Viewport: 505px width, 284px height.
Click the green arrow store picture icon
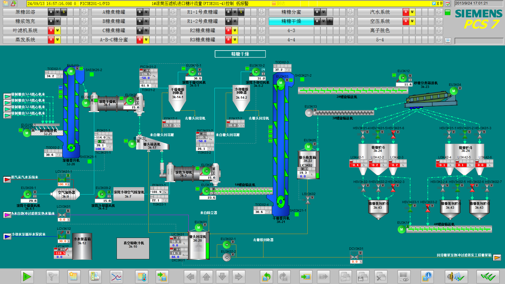tap(306, 277)
